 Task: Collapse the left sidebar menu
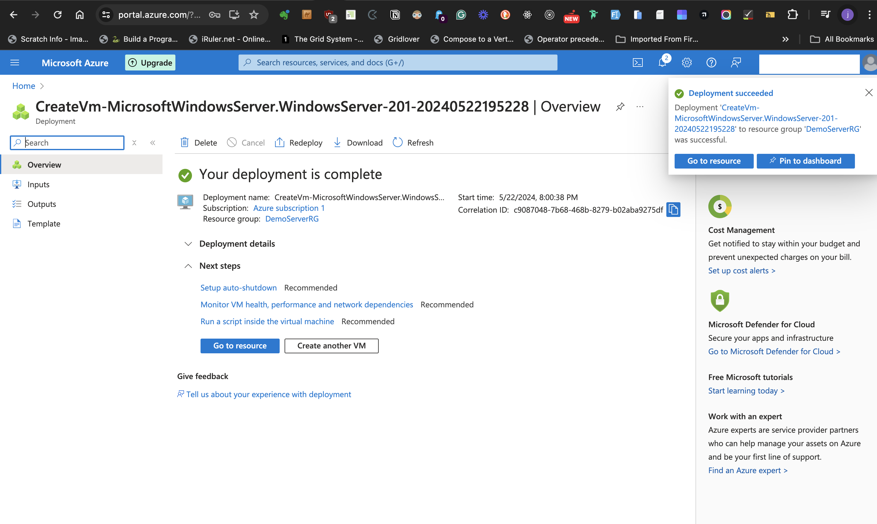pyautogui.click(x=153, y=143)
